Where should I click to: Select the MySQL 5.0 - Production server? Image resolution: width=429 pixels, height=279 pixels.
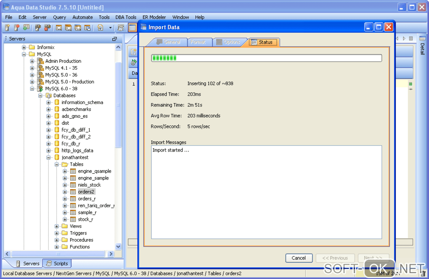pyautogui.click(x=69, y=82)
